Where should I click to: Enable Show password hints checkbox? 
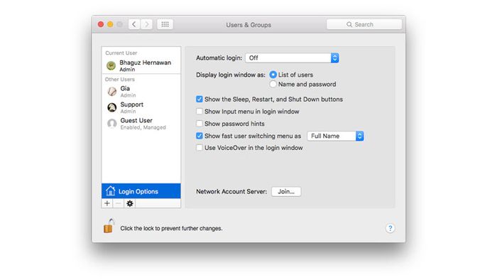pos(199,124)
